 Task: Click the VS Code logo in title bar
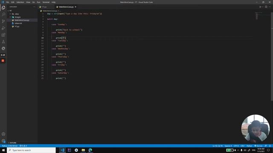(3, 2)
